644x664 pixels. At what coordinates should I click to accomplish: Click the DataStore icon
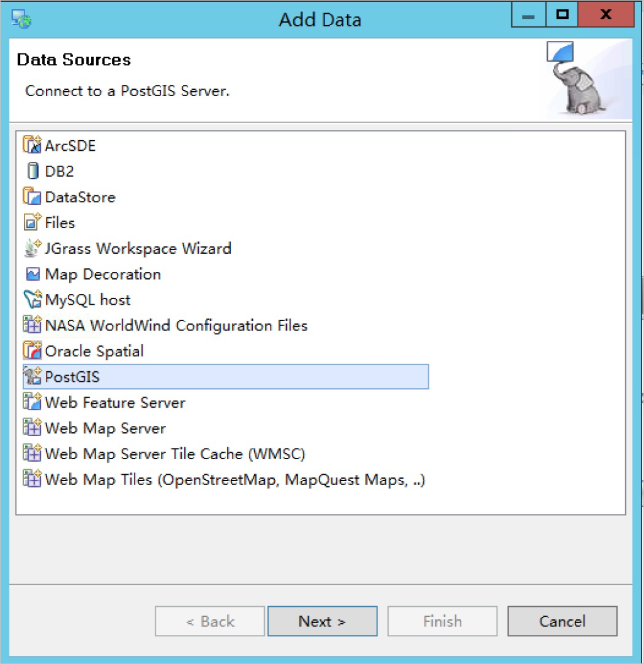point(32,196)
